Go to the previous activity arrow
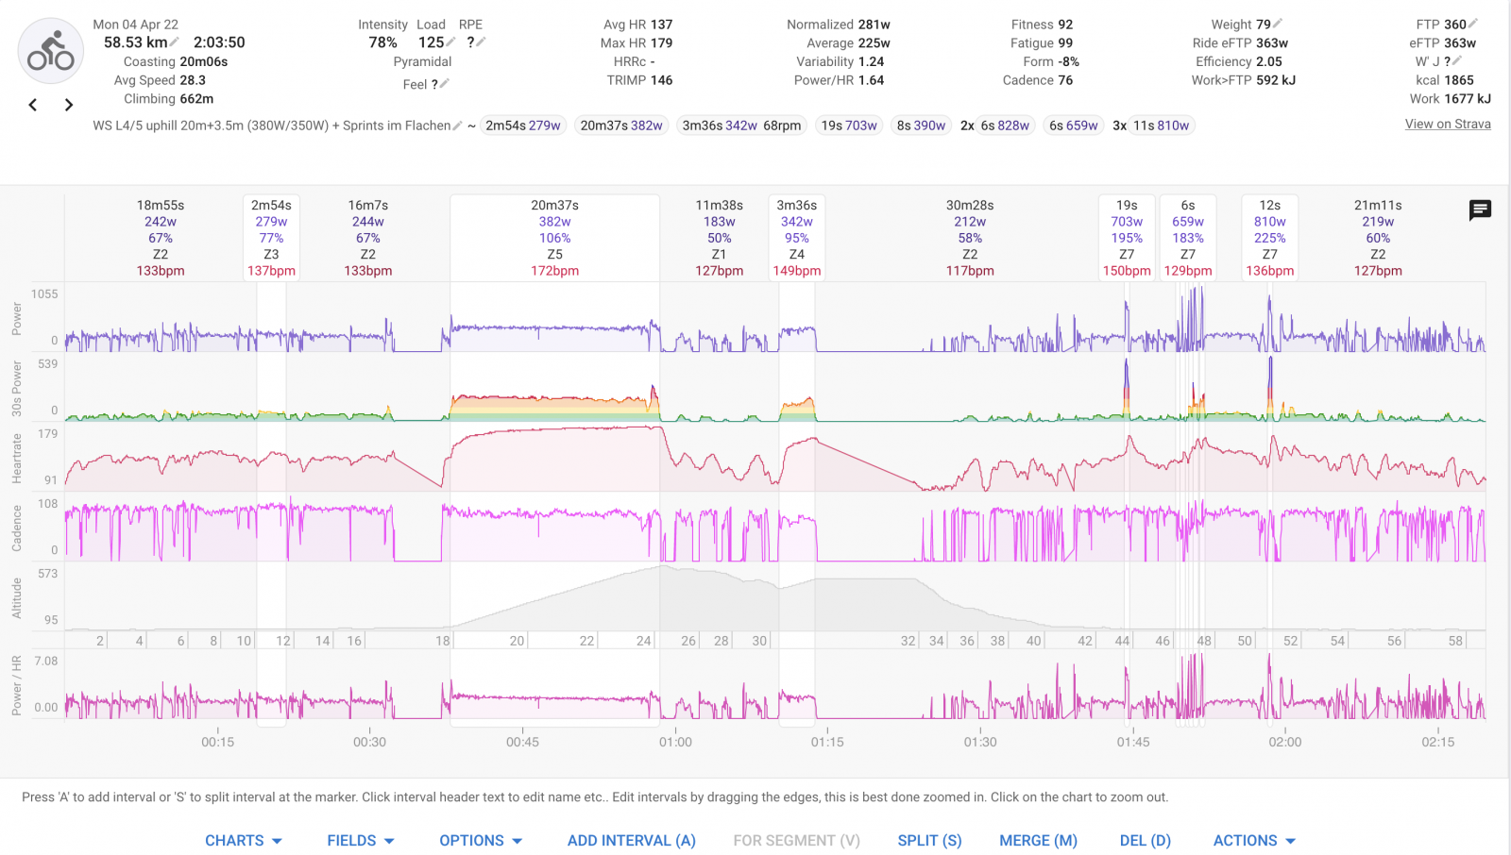This screenshot has height=855, width=1511. 33,105
